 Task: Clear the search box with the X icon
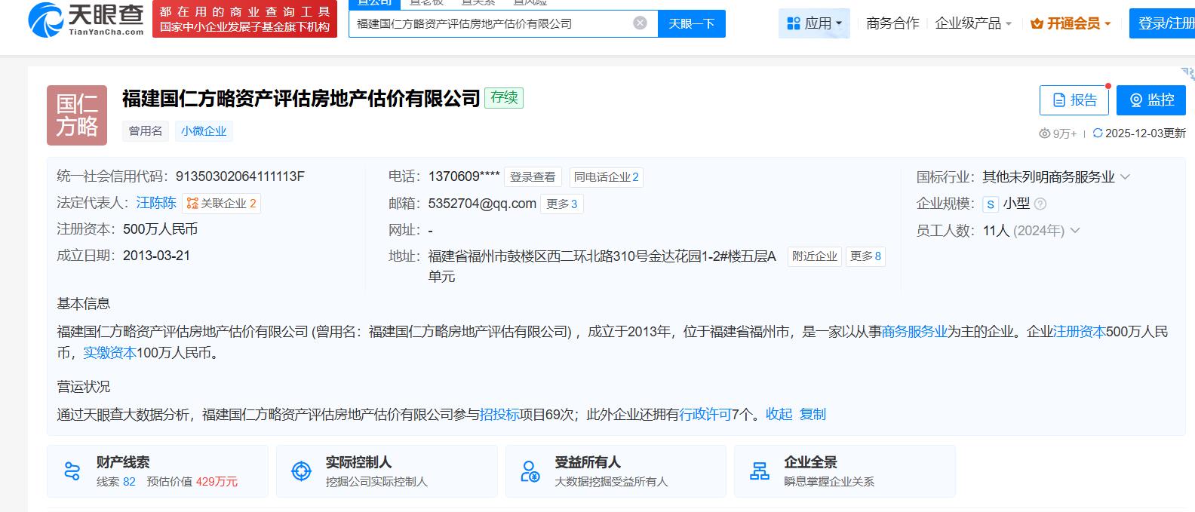640,23
